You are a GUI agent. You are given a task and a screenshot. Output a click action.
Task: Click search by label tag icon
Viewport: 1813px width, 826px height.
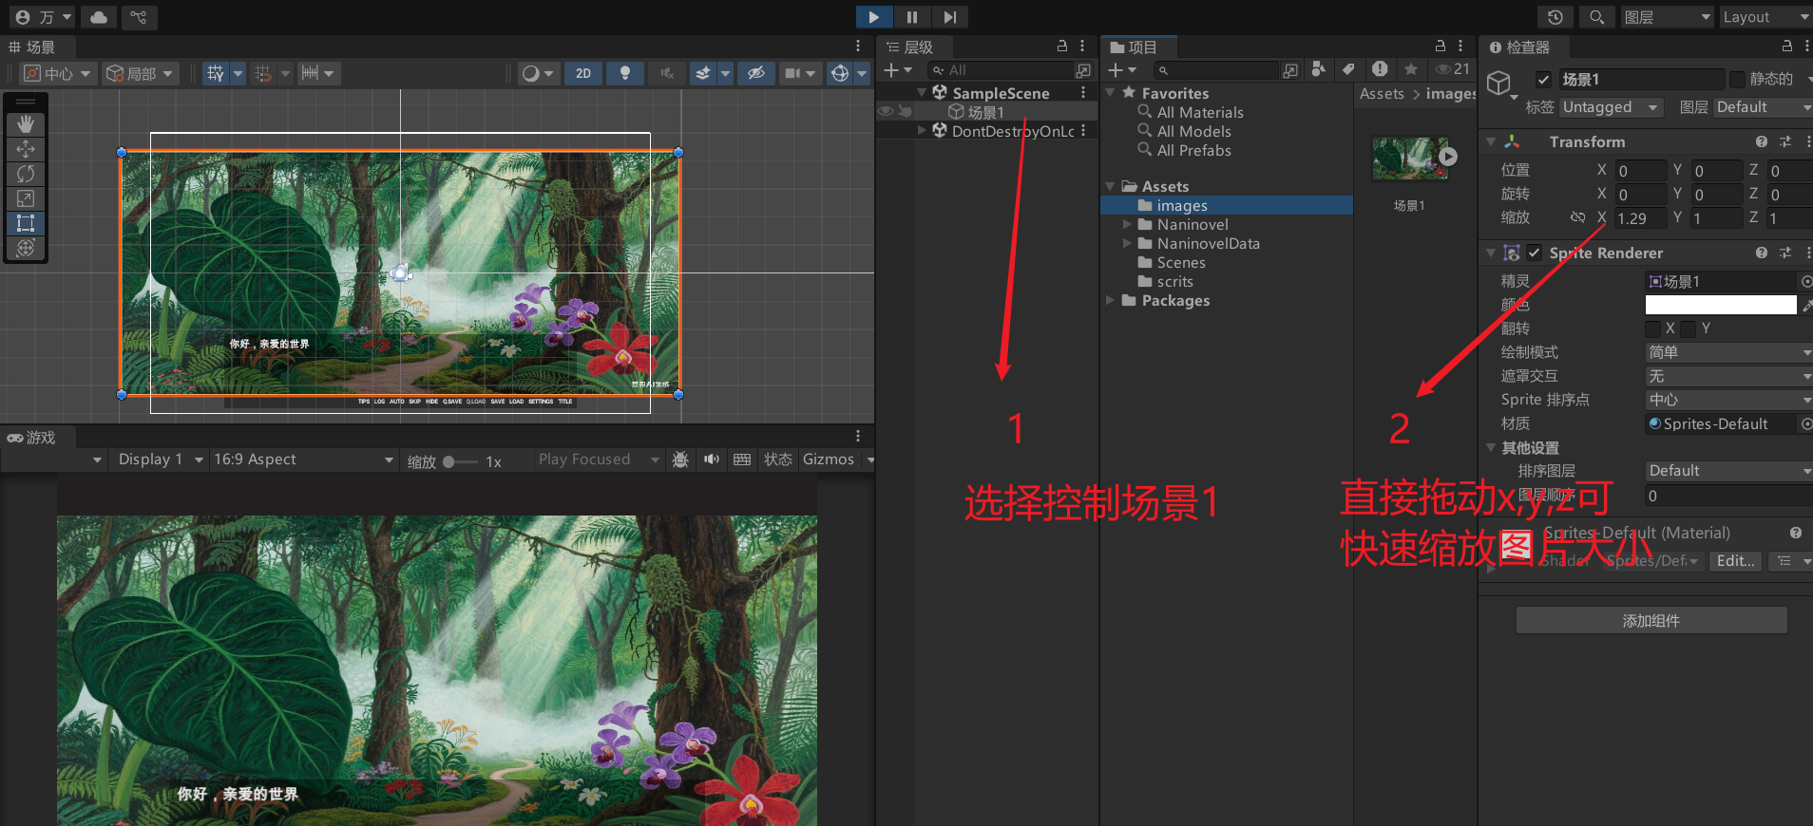[1347, 69]
